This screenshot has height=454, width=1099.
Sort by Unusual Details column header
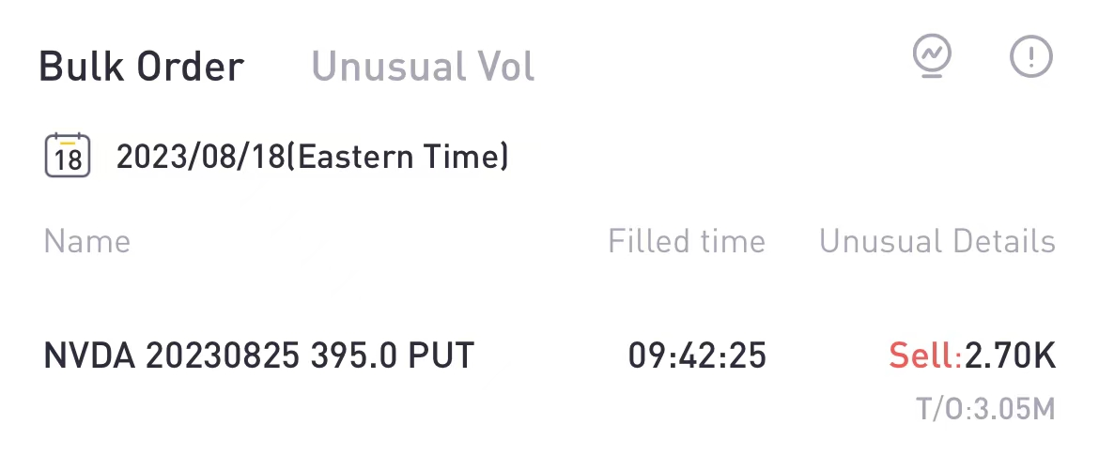[937, 241]
